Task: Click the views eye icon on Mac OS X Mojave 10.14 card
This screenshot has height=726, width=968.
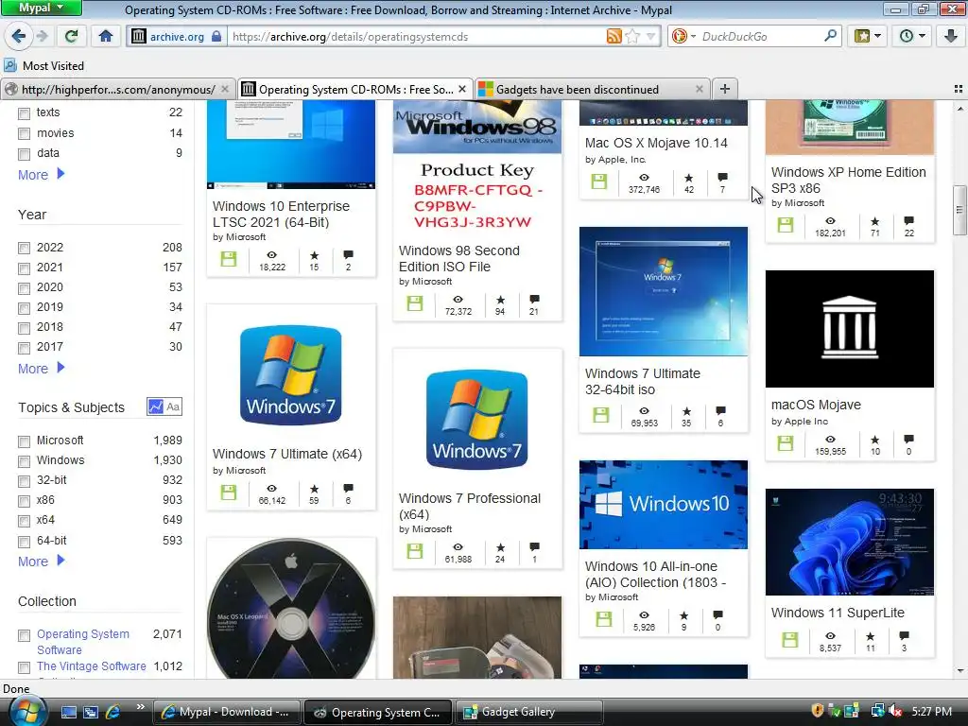Action: pyautogui.click(x=644, y=177)
